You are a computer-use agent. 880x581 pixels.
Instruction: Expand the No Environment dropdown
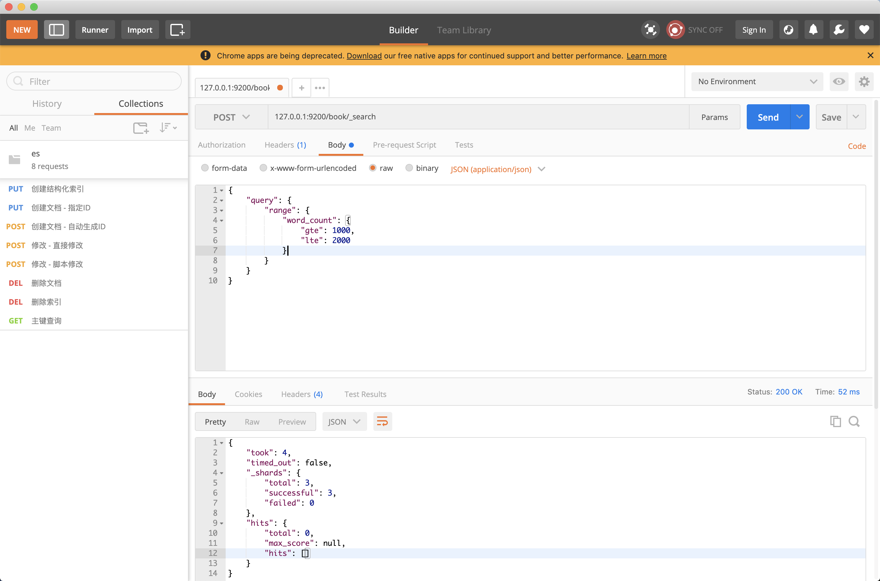point(757,82)
